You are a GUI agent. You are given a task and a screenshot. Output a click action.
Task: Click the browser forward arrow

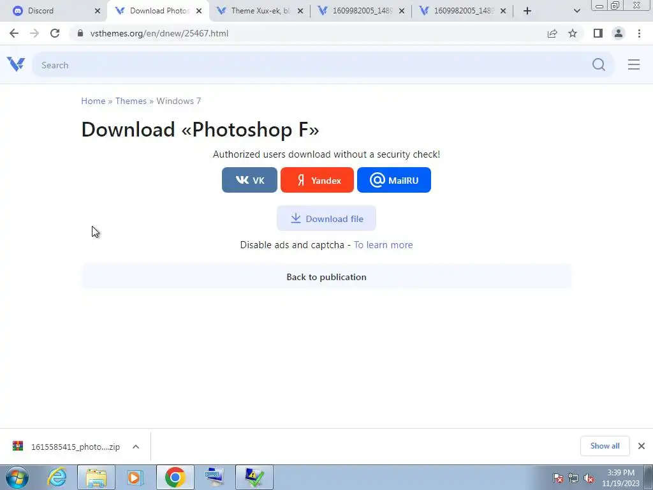(34, 33)
